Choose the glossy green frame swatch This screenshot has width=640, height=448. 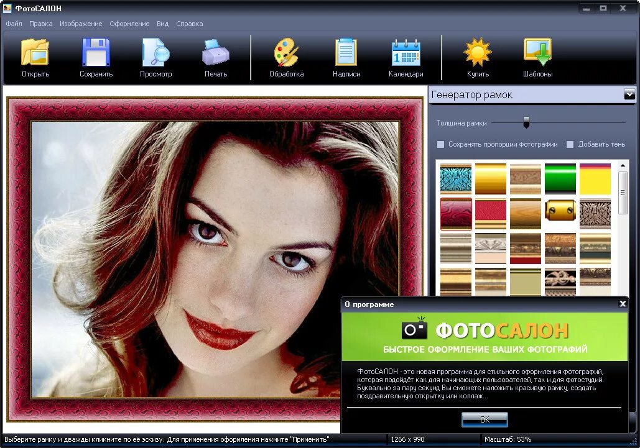tap(560, 178)
